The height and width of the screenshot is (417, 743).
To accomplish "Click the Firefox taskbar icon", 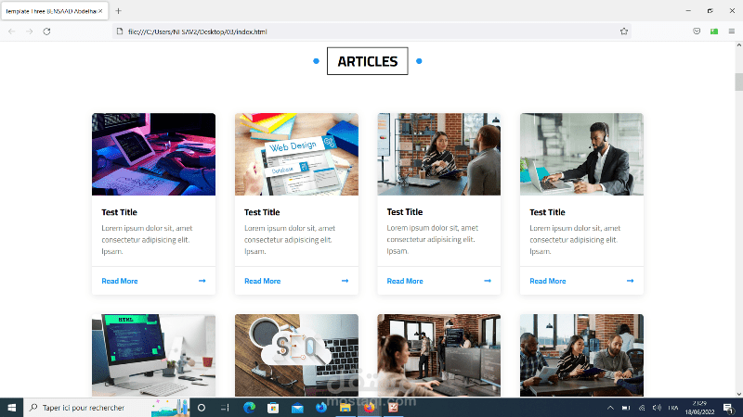I will pos(369,408).
